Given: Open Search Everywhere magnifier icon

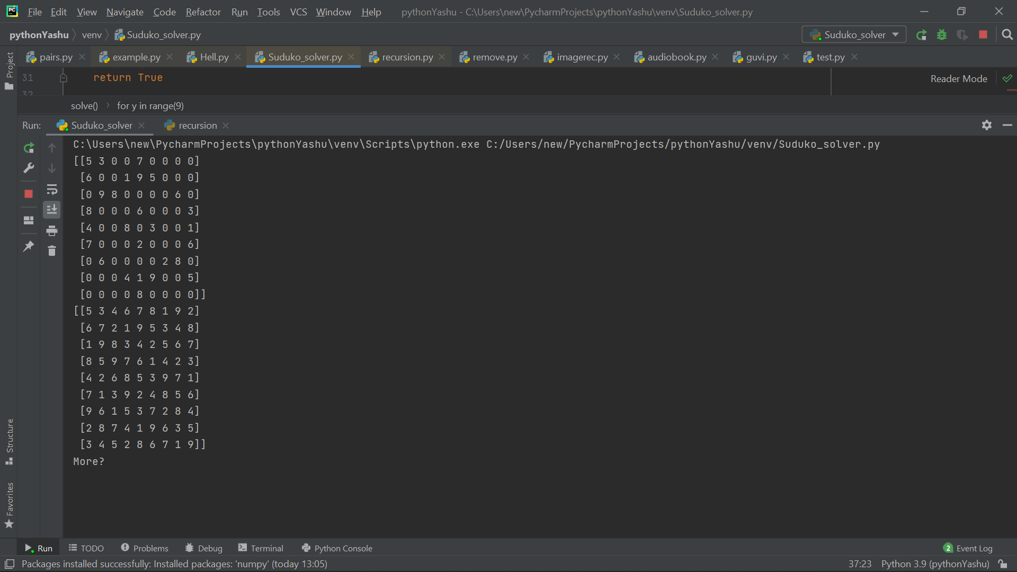Looking at the screenshot, I should (1007, 35).
